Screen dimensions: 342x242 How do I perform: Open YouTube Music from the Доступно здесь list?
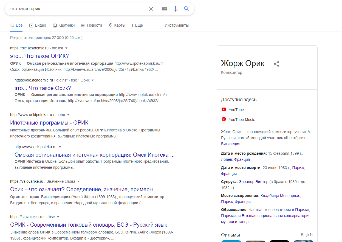click(x=241, y=120)
